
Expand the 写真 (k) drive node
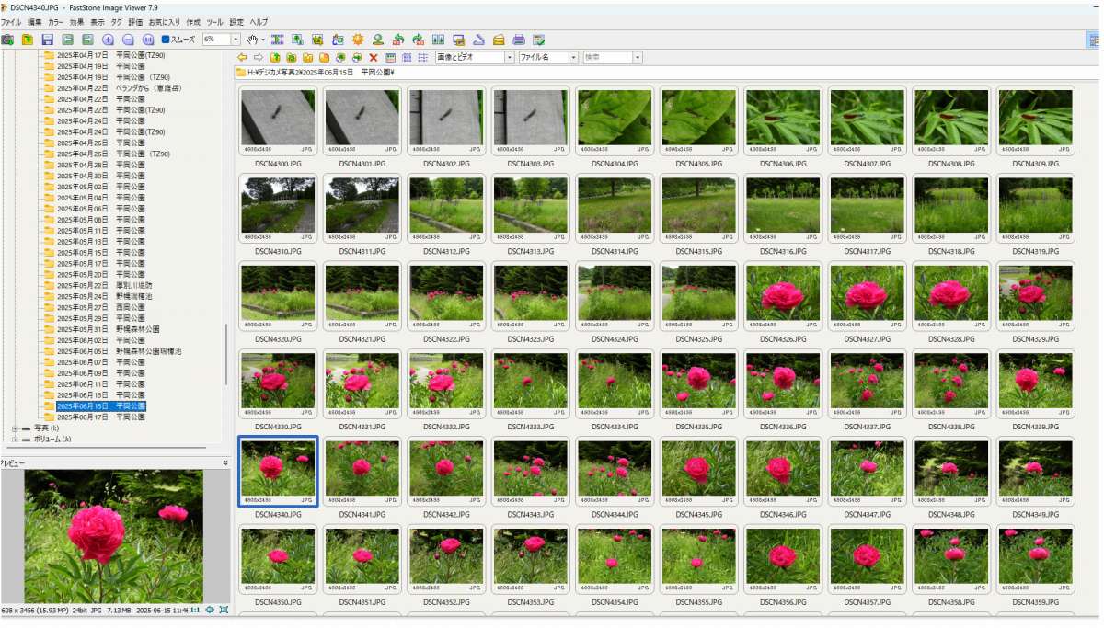[x=15, y=428]
